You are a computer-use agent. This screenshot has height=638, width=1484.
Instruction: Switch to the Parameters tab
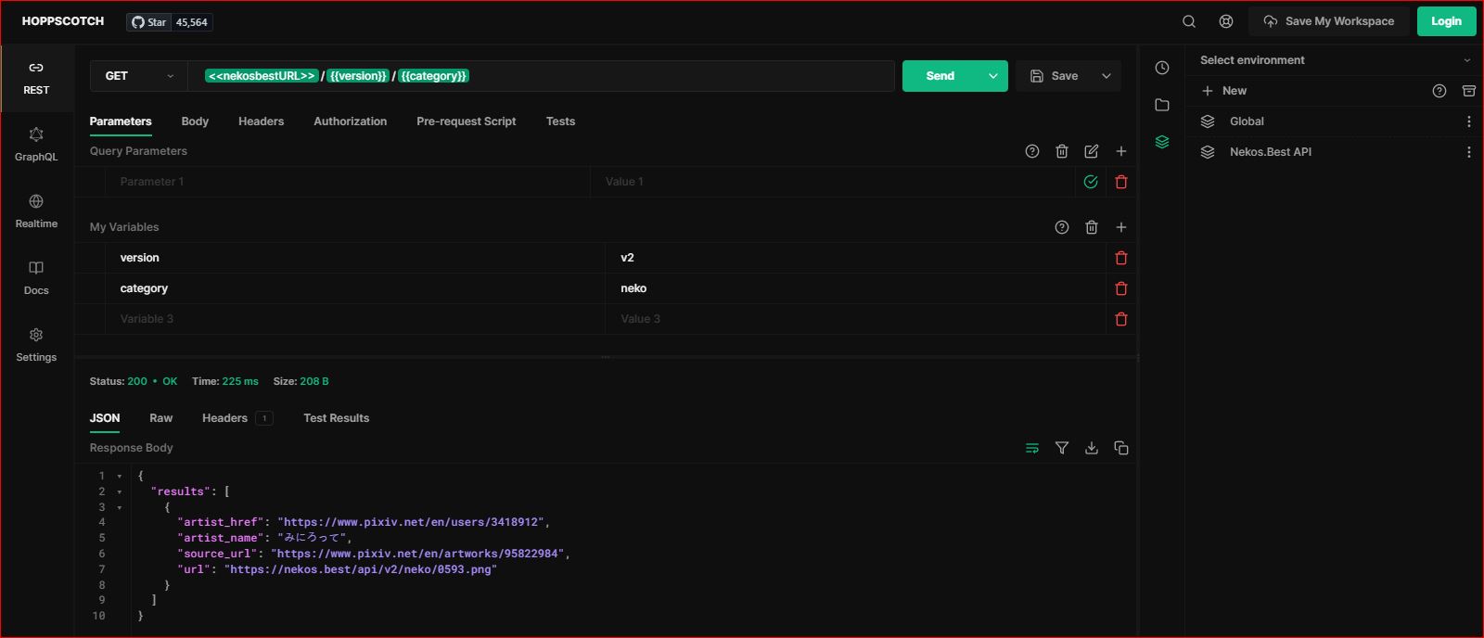coord(121,121)
